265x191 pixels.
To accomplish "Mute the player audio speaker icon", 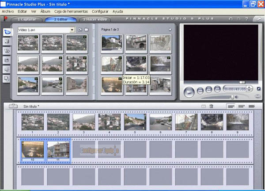I will click(x=237, y=97).
